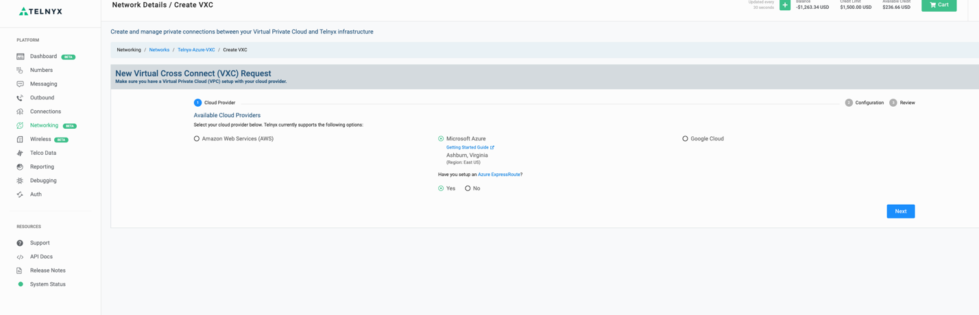The image size is (979, 315).
Task: Click the BETA badge next to Dashboard
Action: pos(69,57)
